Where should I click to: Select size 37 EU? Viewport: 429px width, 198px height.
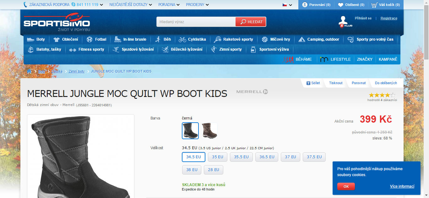click(x=291, y=157)
